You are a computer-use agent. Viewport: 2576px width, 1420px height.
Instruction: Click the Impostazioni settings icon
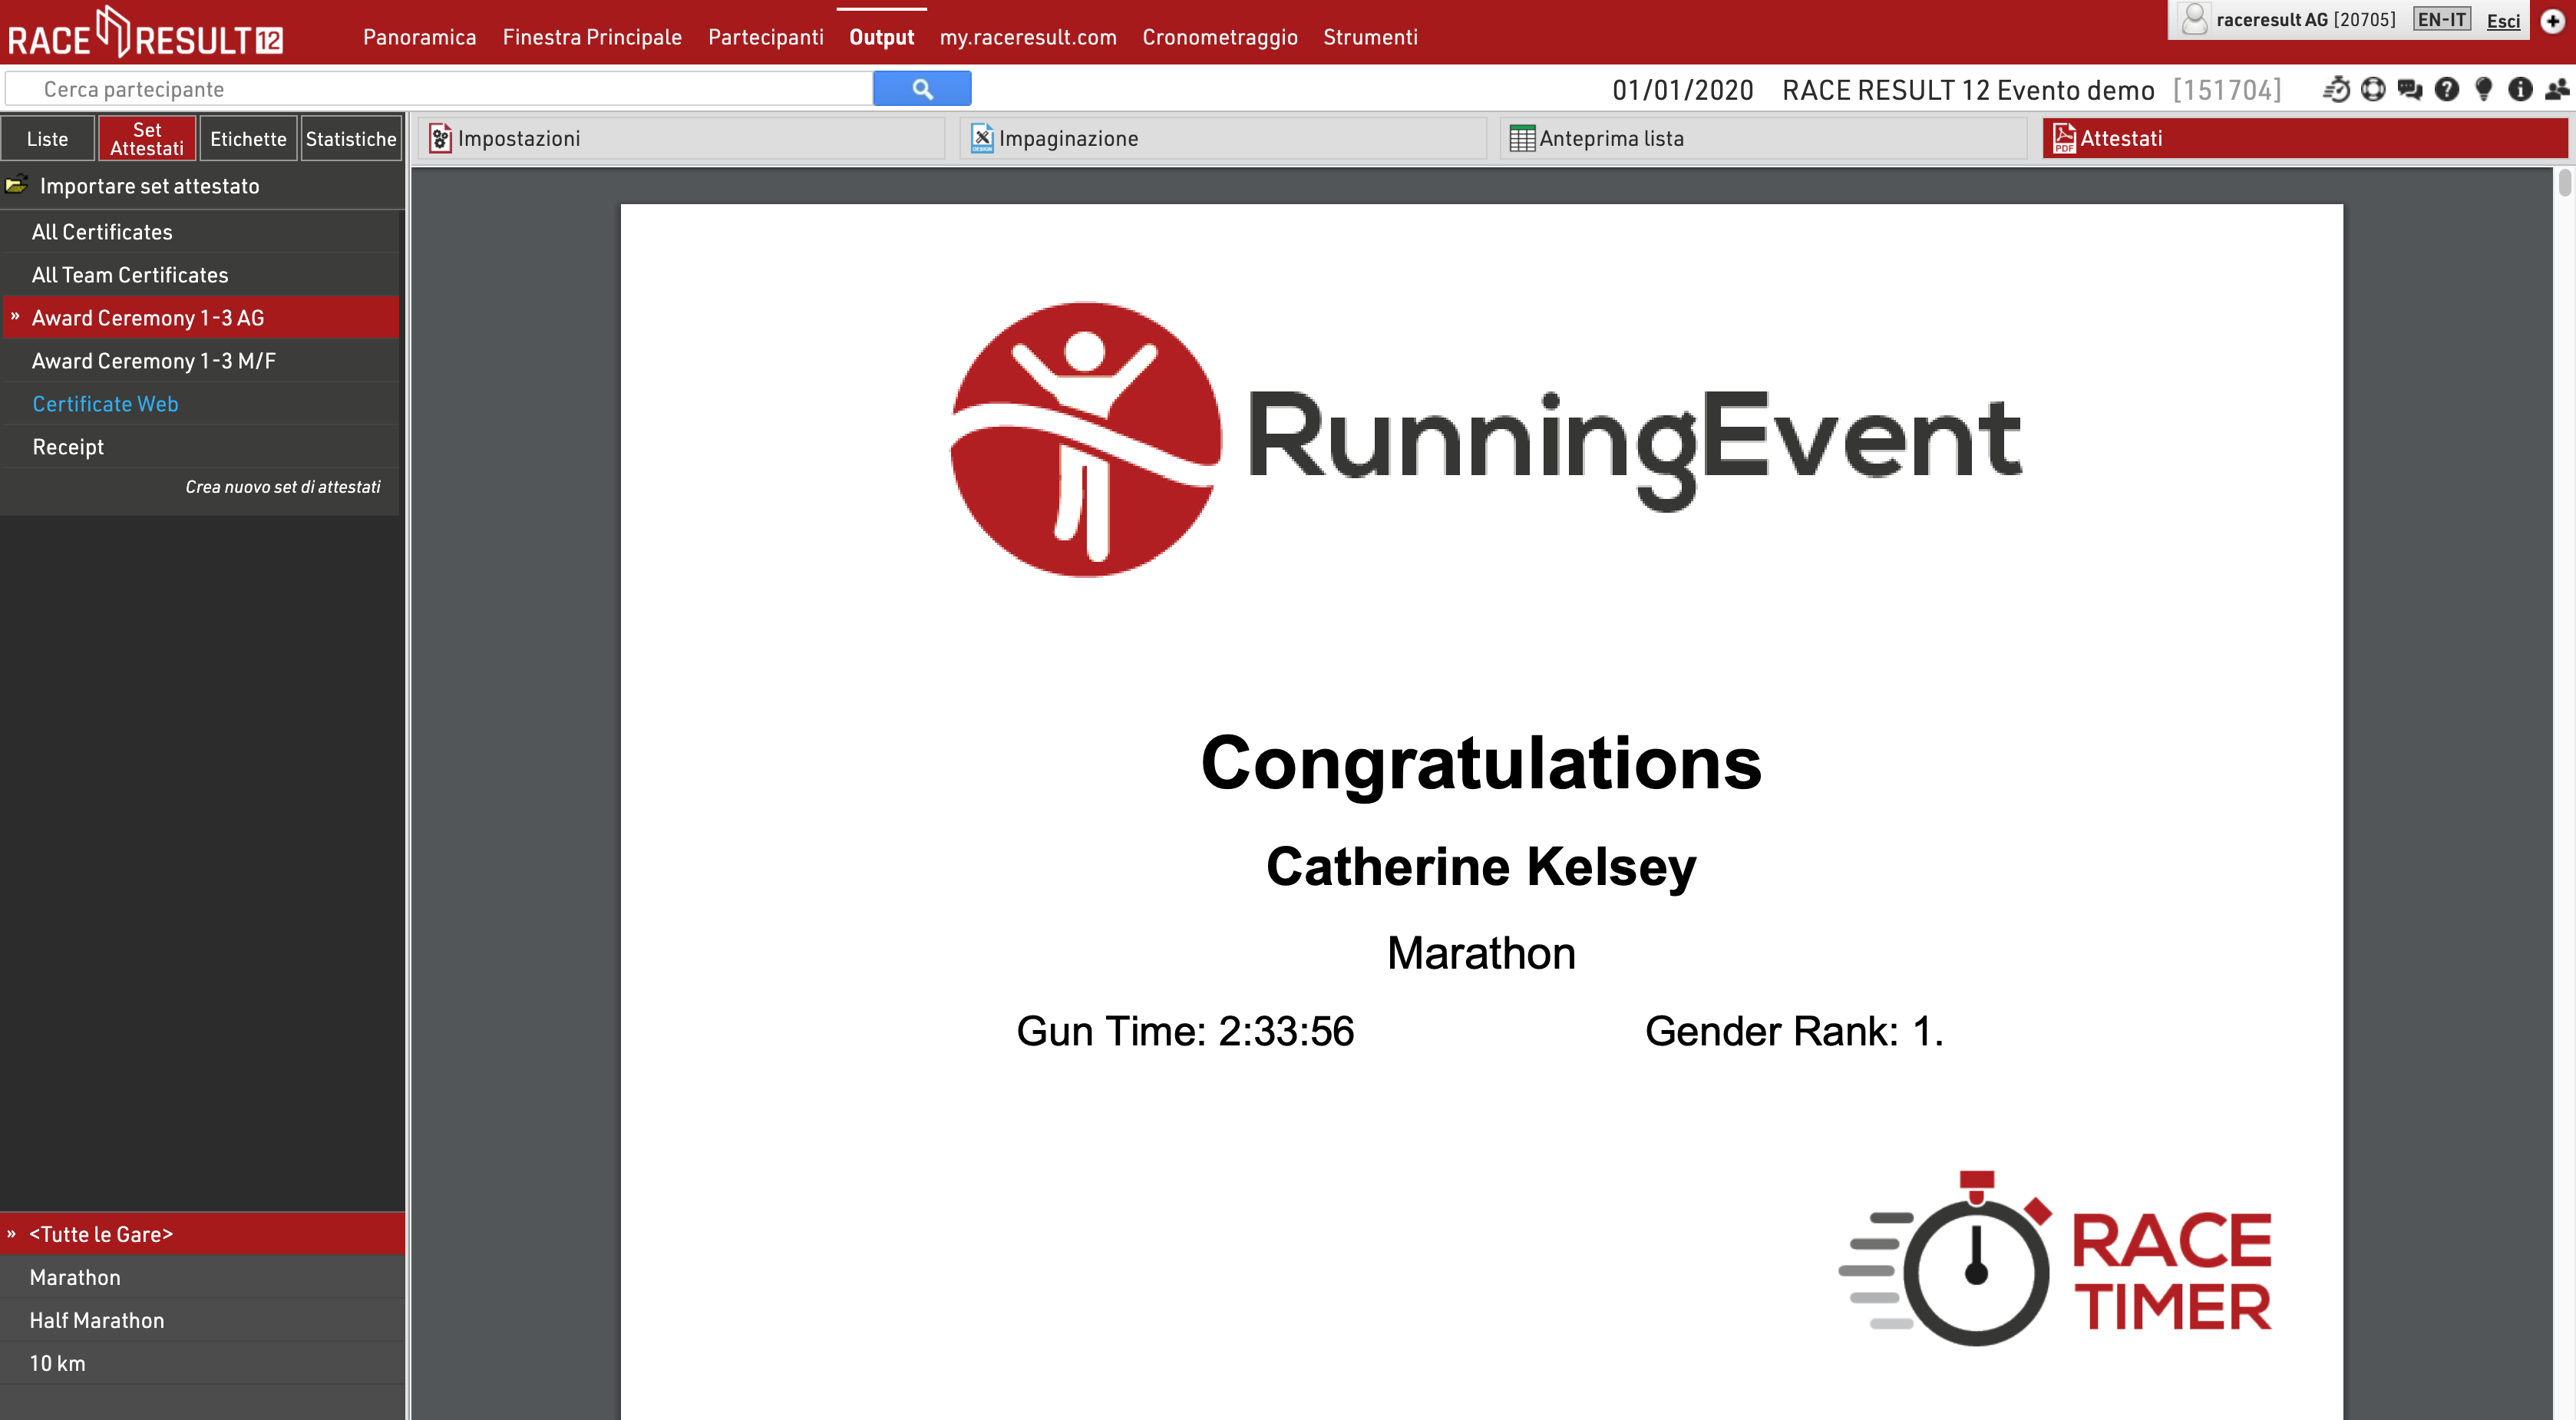[441, 138]
